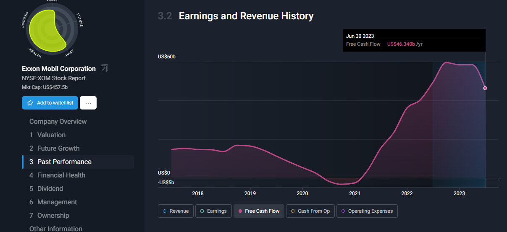Click the Exxon Mobil Corporation company name
Viewport: 507px width, 232px height.
pyautogui.click(x=59, y=68)
